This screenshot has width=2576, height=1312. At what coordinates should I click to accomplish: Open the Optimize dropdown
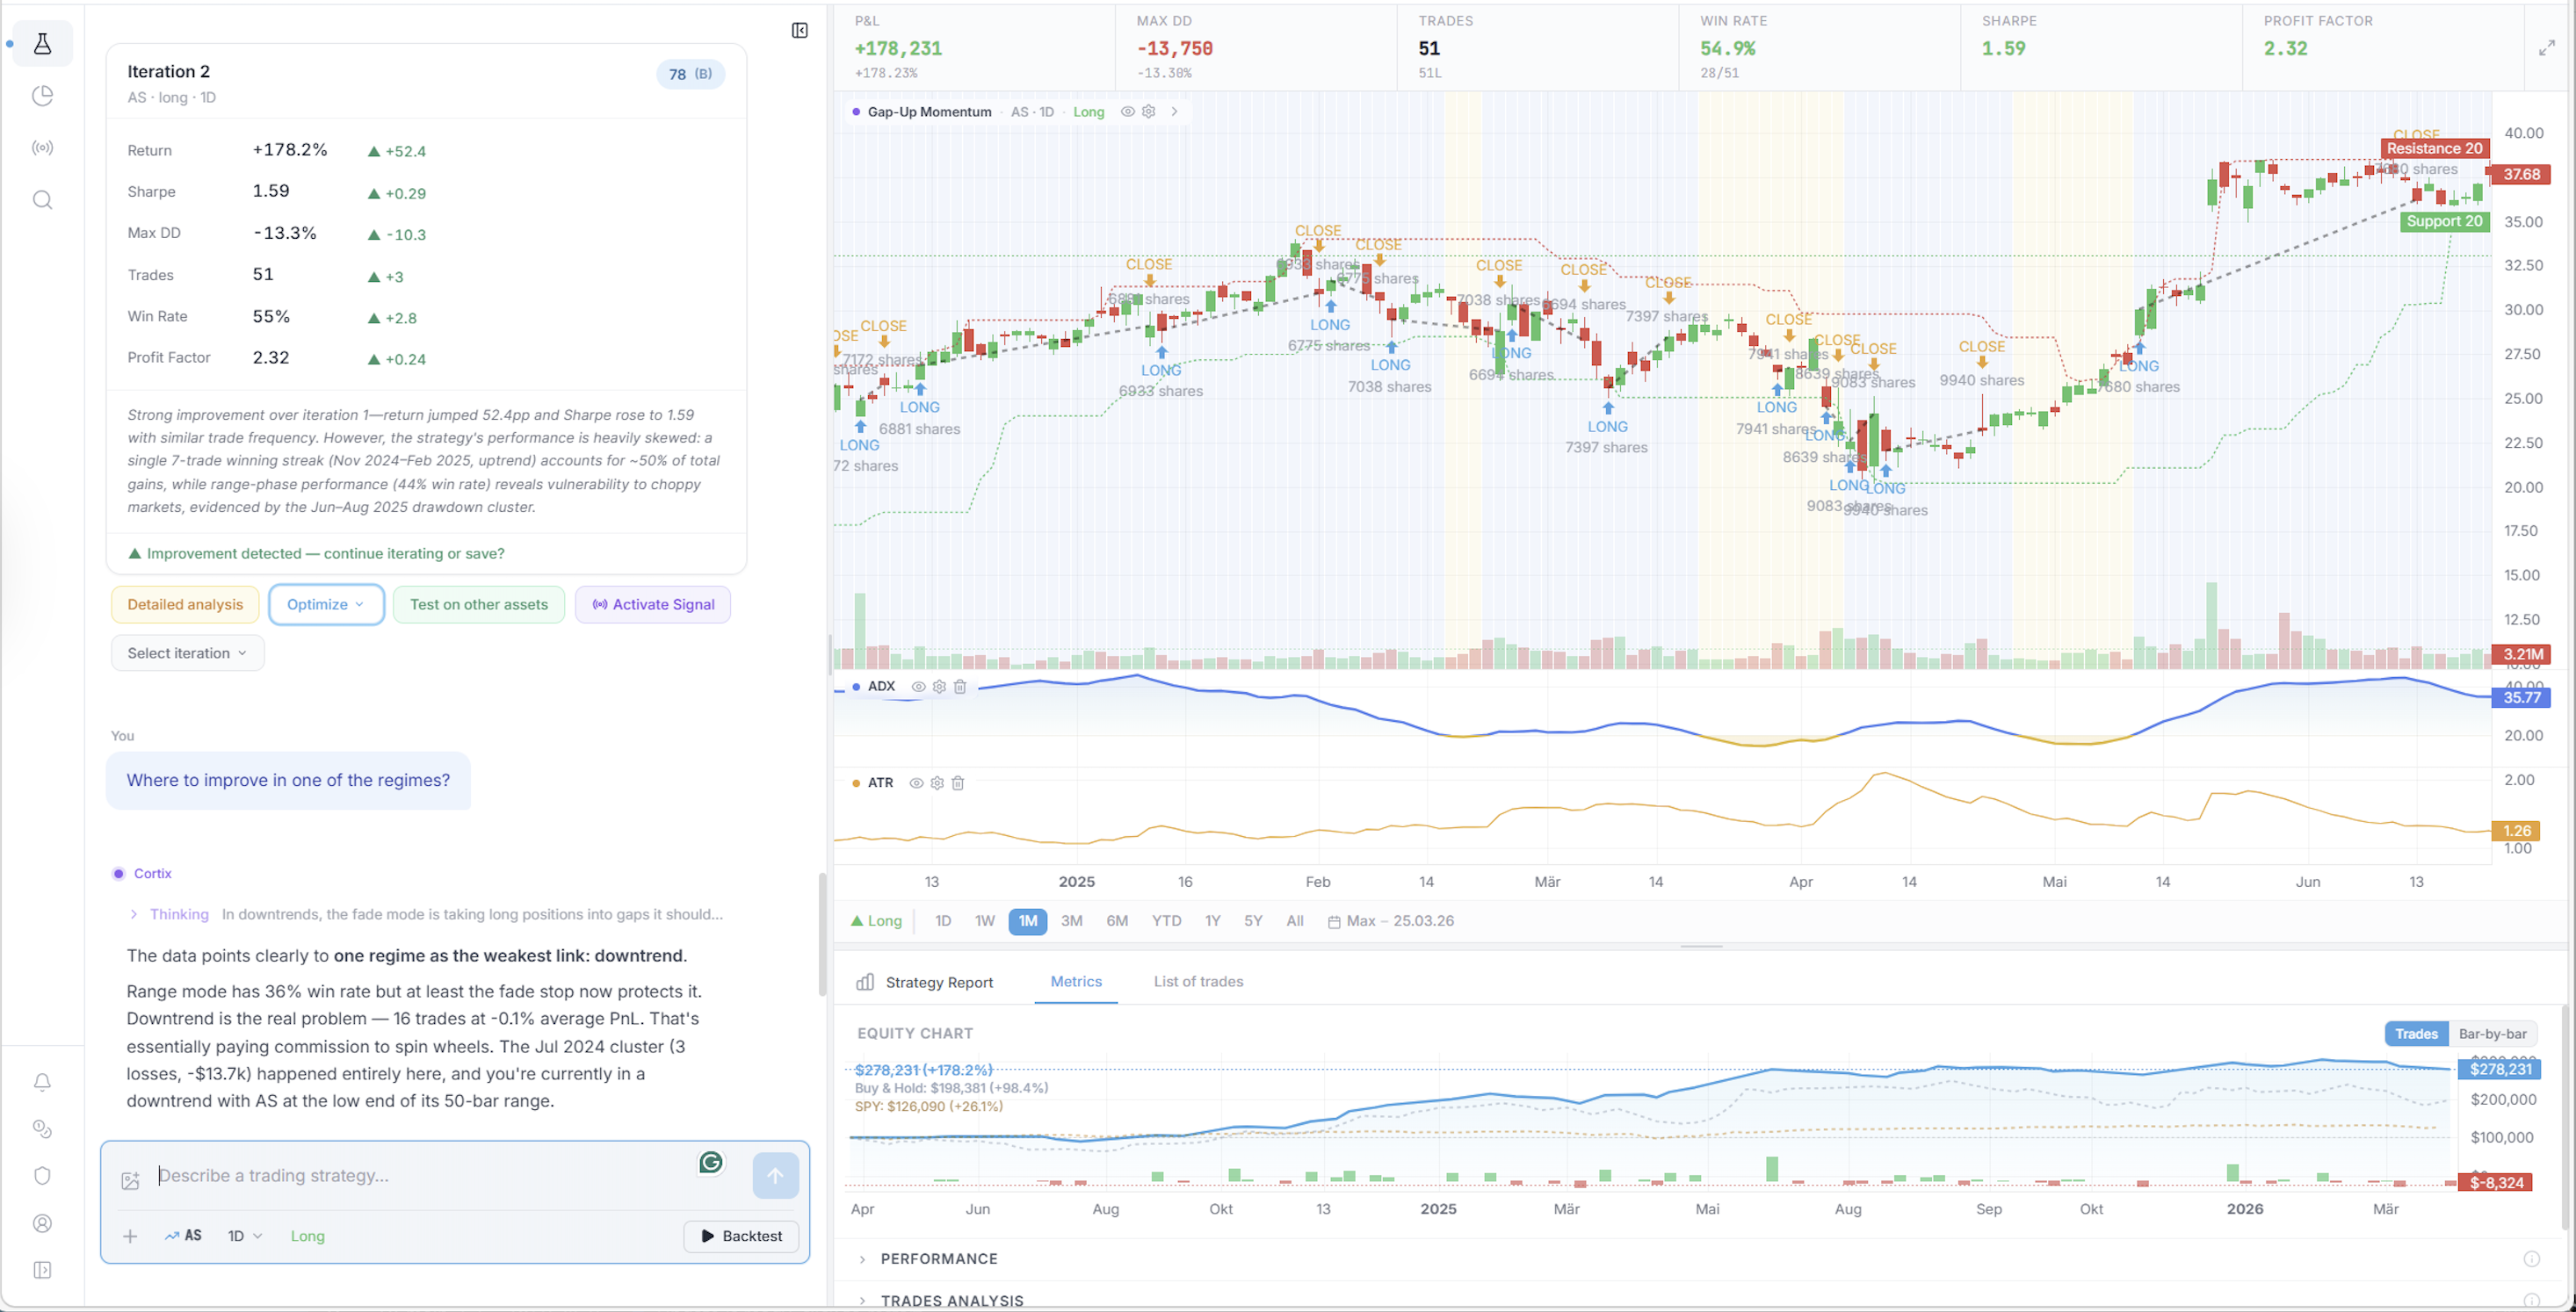pos(326,604)
